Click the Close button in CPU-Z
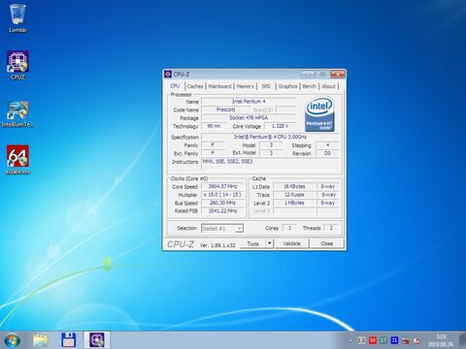This screenshot has width=466, height=349. point(327,243)
